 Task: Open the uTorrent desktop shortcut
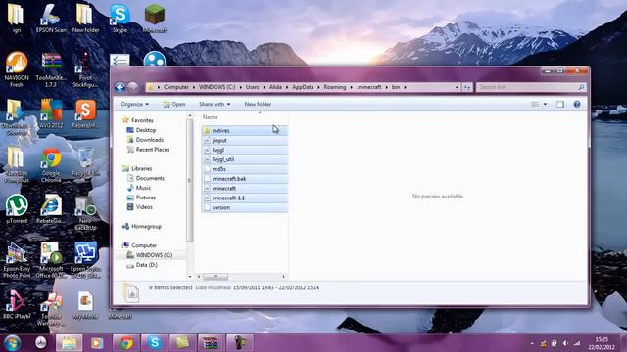tap(17, 208)
